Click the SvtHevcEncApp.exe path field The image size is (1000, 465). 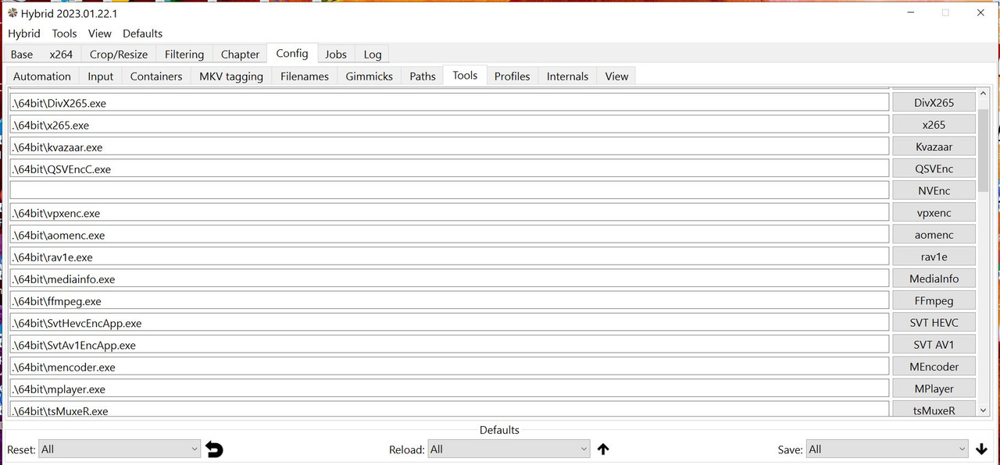[449, 322]
